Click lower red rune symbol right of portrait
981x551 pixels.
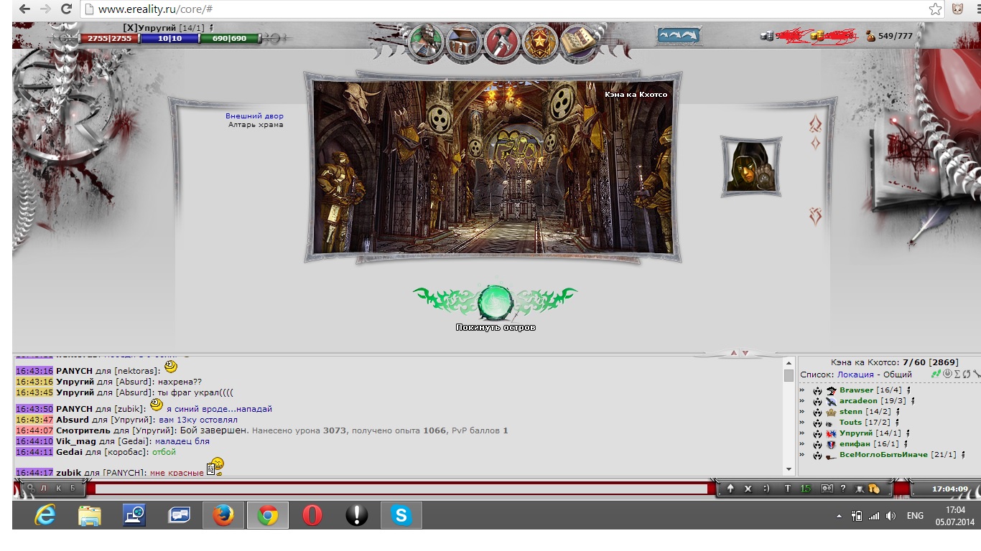coord(815,215)
